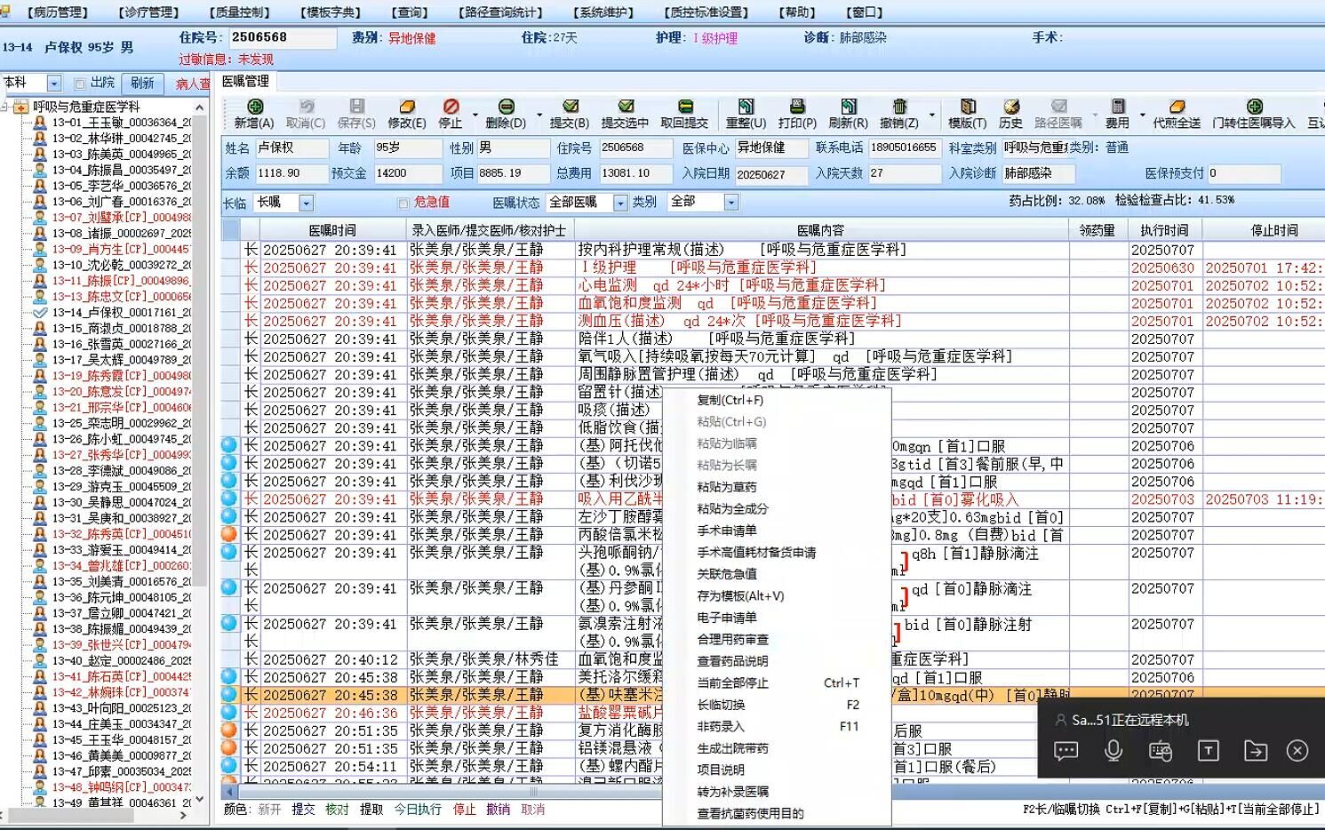Image resolution: width=1325 pixels, height=830 pixels.
Task: Click the 病人查 button beside 刷新
Action: pyautogui.click(x=191, y=84)
